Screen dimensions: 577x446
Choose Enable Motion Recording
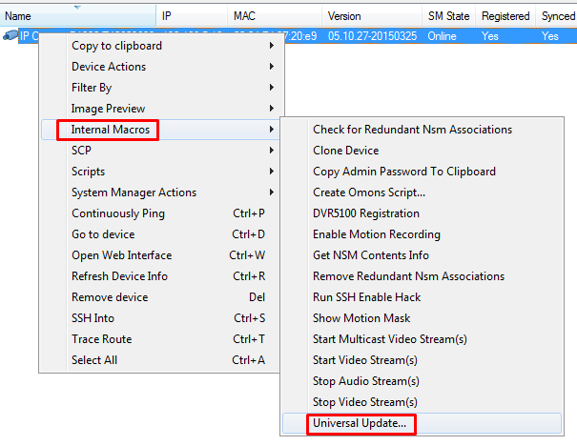pos(377,234)
